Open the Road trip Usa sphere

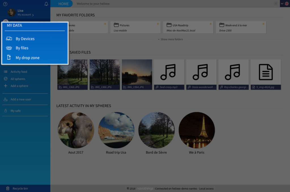[x=116, y=130]
